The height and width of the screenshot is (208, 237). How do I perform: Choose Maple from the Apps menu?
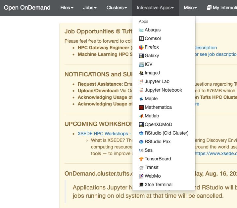pyautogui.click(x=164, y=99)
